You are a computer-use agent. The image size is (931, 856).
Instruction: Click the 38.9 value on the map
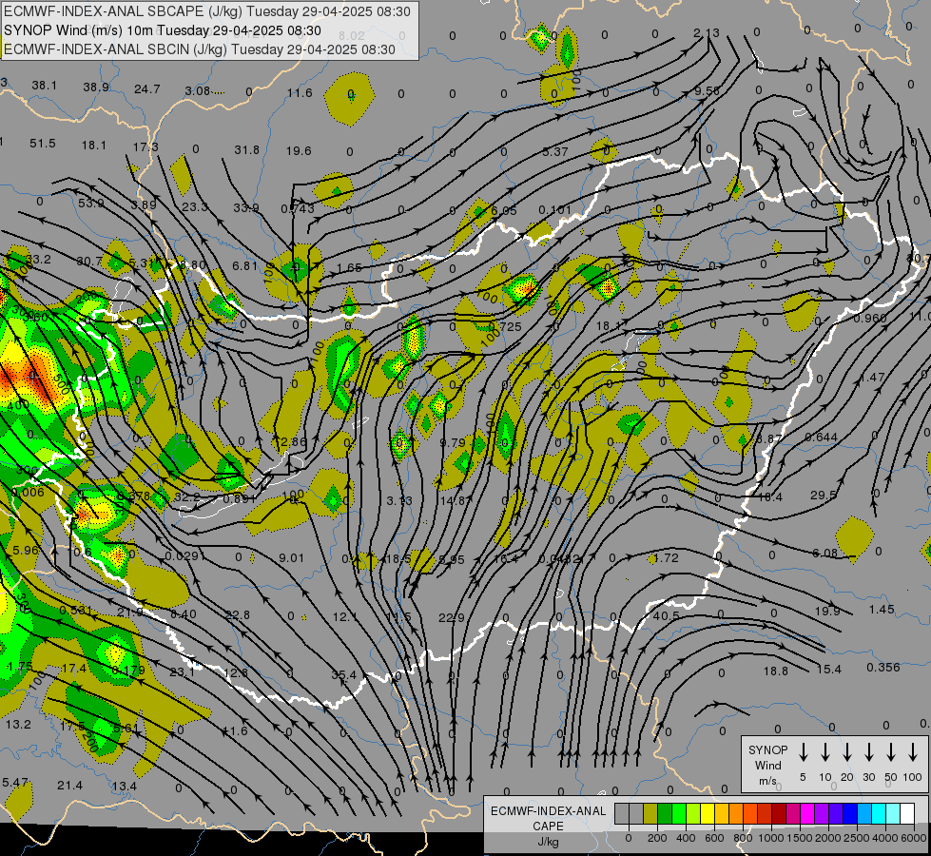(x=96, y=88)
